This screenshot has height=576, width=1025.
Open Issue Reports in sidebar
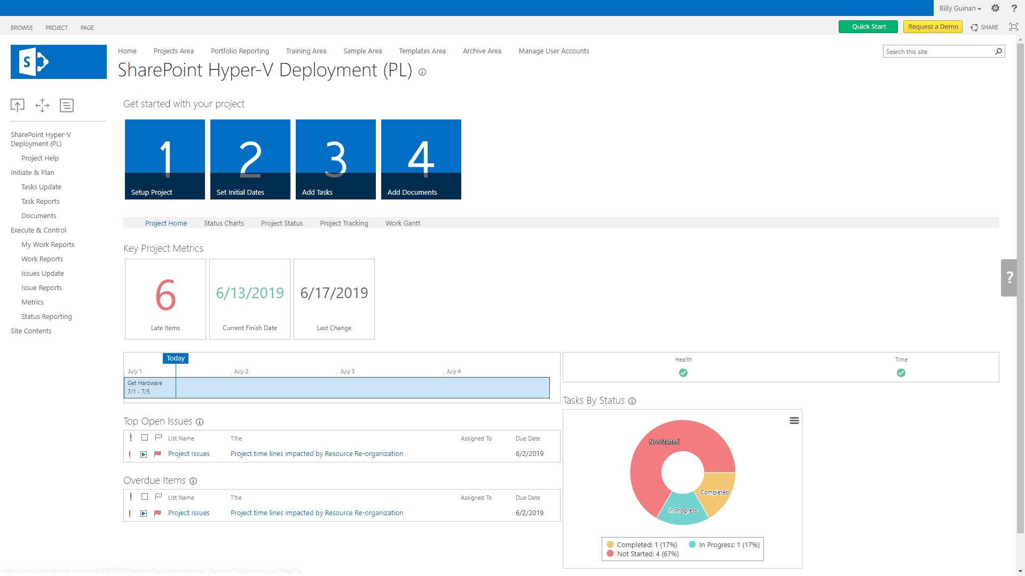pos(42,287)
